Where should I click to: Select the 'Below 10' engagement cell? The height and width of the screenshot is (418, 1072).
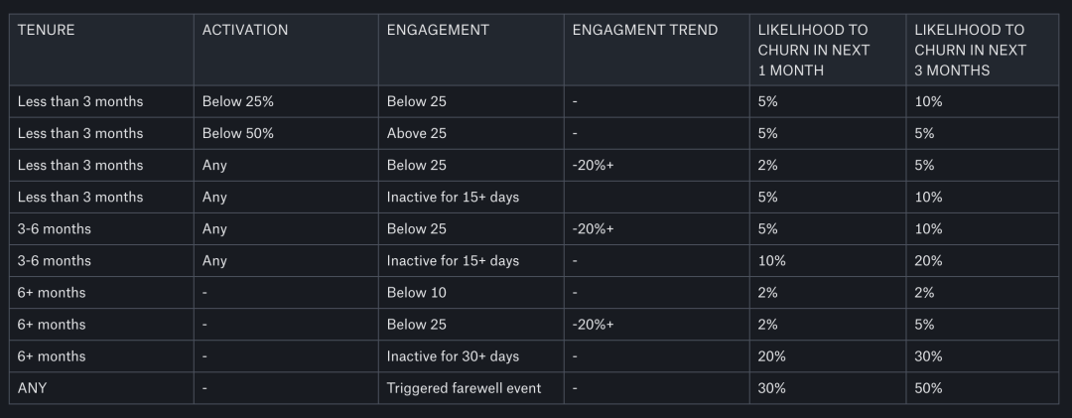point(417,292)
